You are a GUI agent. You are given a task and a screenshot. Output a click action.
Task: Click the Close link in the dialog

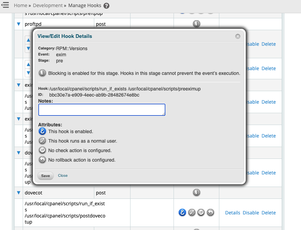(63, 175)
